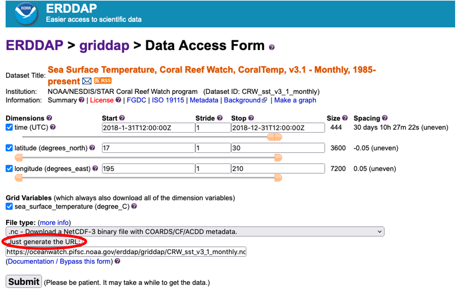This screenshot has height=290, width=456.
Task: Click the help icon next to Stride
Action: pos(220,118)
